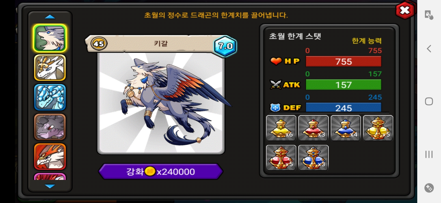Tap the 강화 x240000 enhance button
The height and width of the screenshot is (203, 441).
(x=161, y=171)
